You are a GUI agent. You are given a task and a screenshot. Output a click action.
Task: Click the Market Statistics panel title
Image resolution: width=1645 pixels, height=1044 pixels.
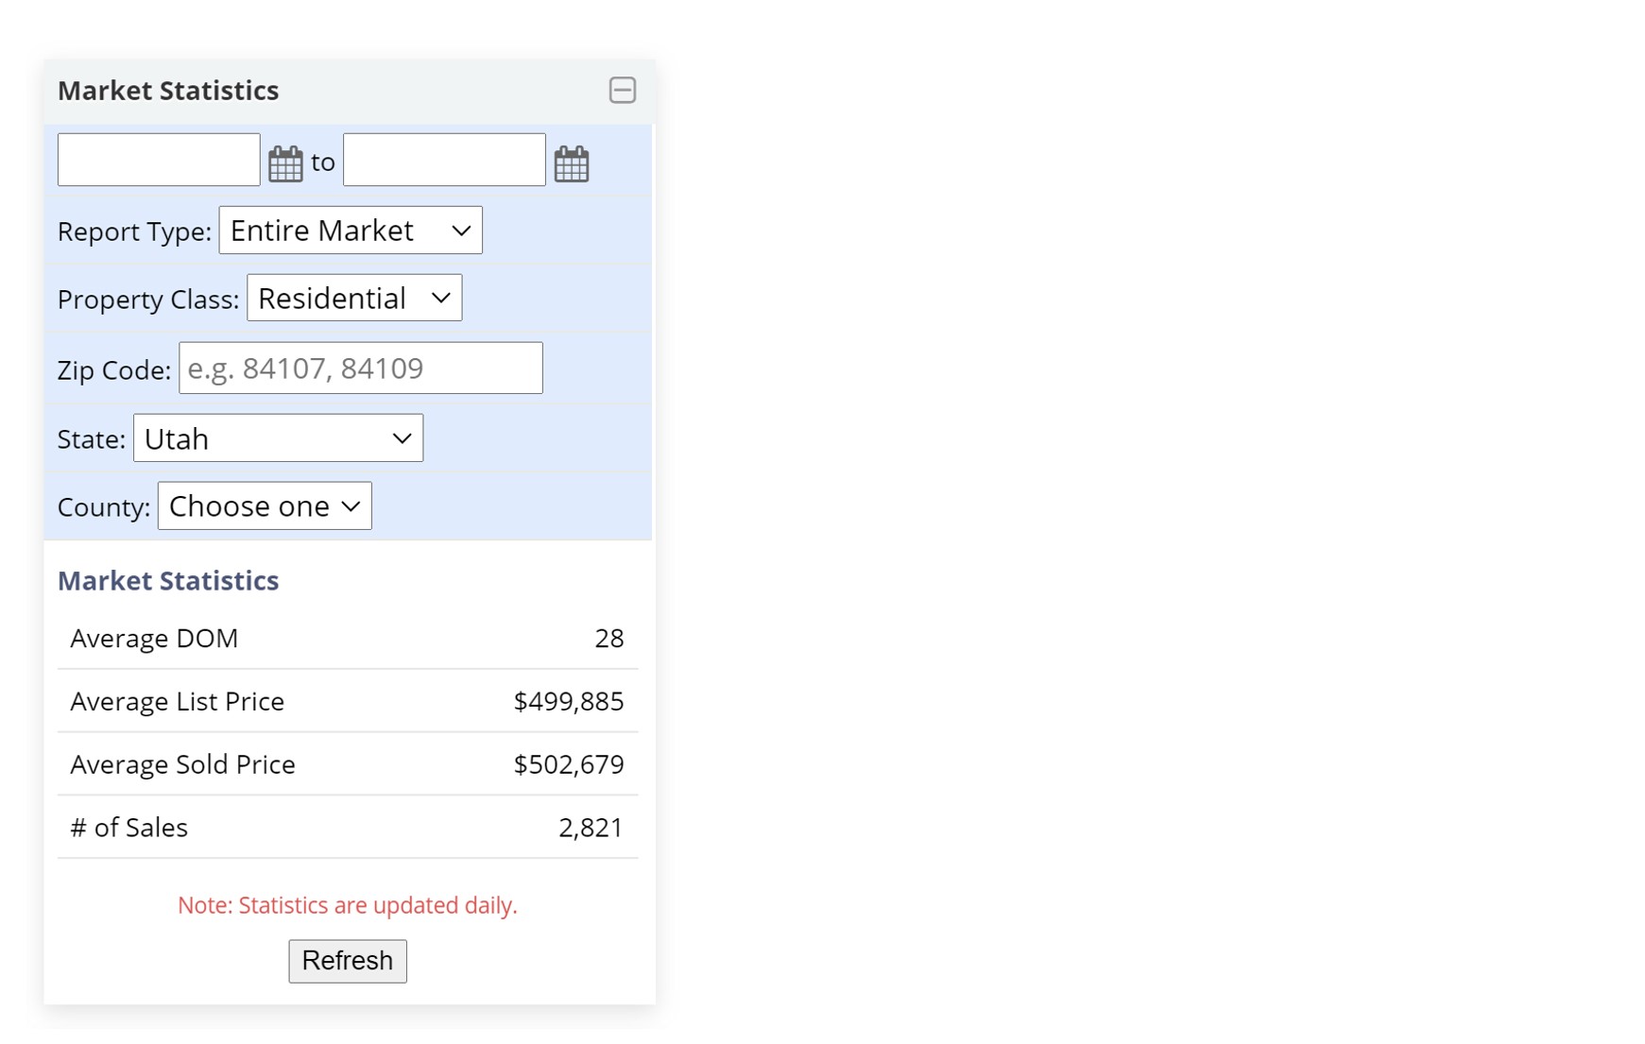click(168, 91)
